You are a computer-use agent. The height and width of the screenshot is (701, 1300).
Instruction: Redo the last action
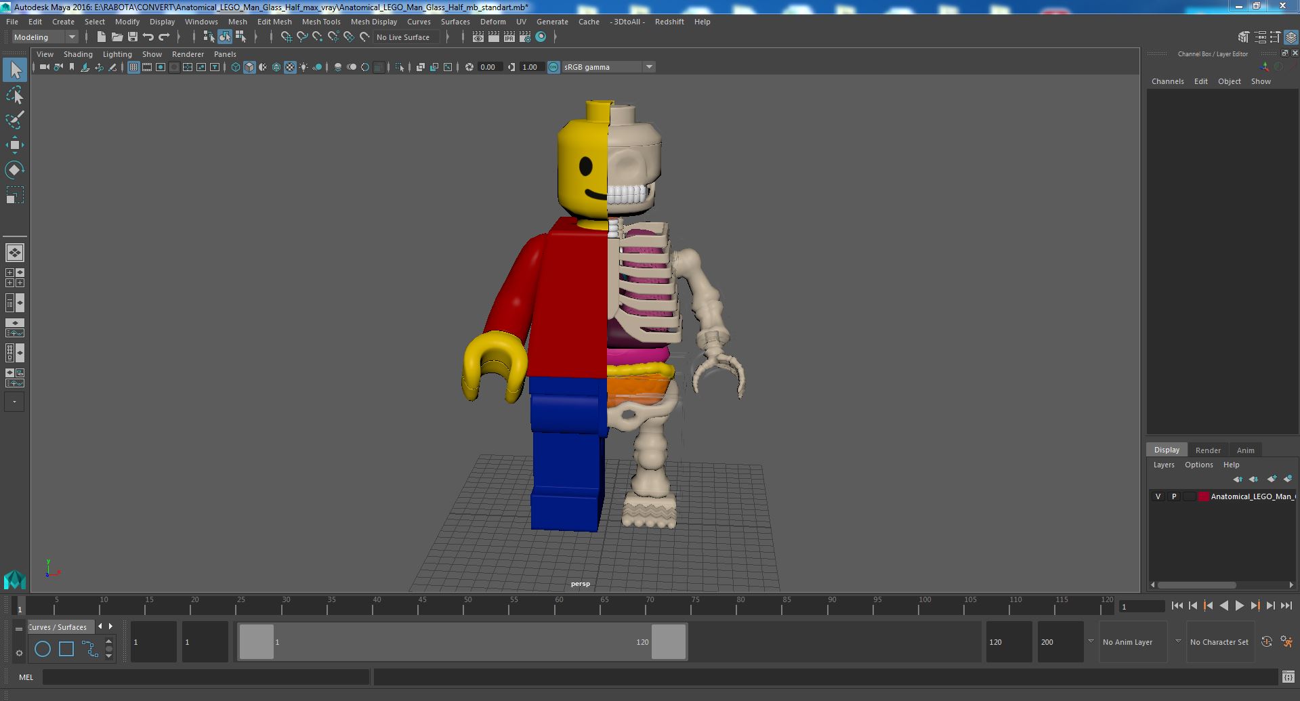click(164, 37)
